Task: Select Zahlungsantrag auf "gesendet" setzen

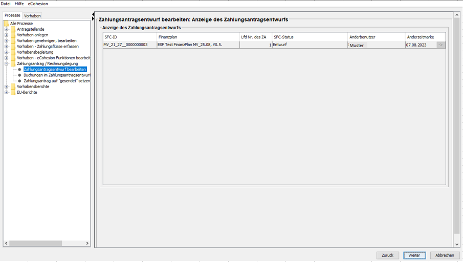Action: pos(56,81)
